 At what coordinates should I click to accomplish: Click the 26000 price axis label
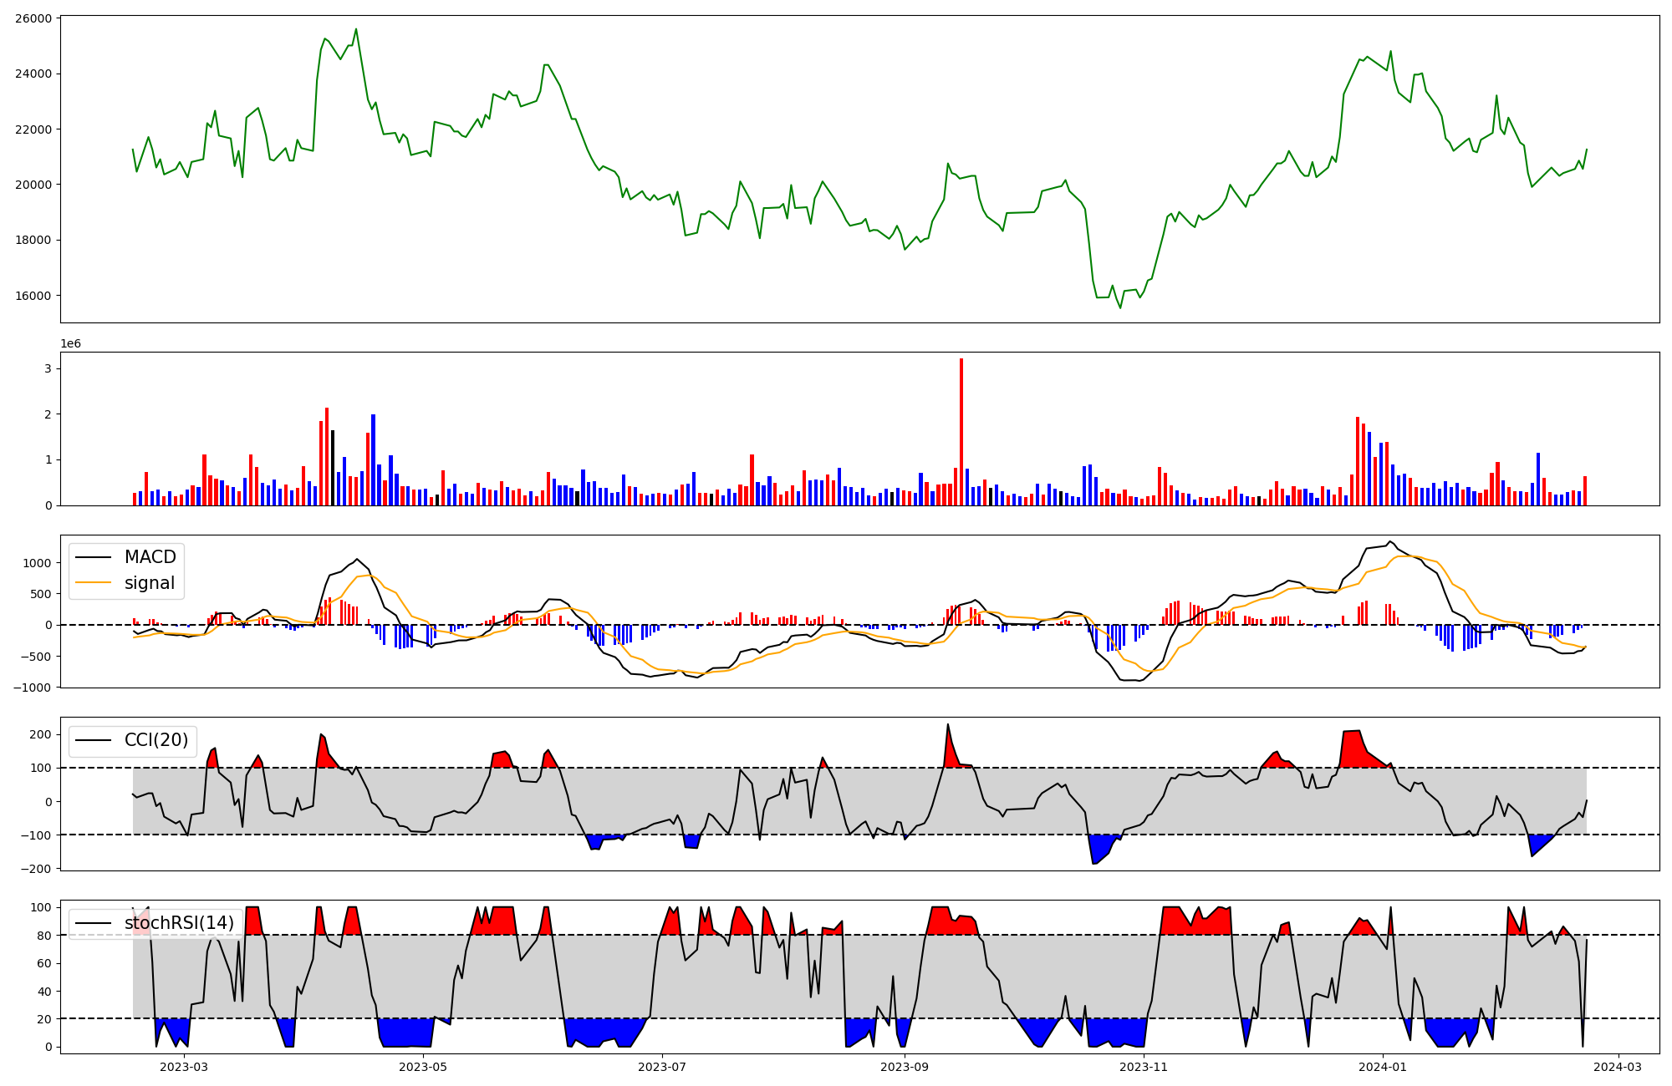[x=33, y=18]
